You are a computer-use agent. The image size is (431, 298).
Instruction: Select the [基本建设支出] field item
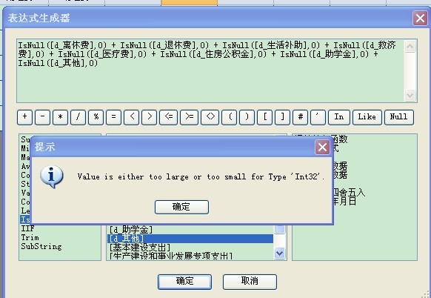(140, 247)
